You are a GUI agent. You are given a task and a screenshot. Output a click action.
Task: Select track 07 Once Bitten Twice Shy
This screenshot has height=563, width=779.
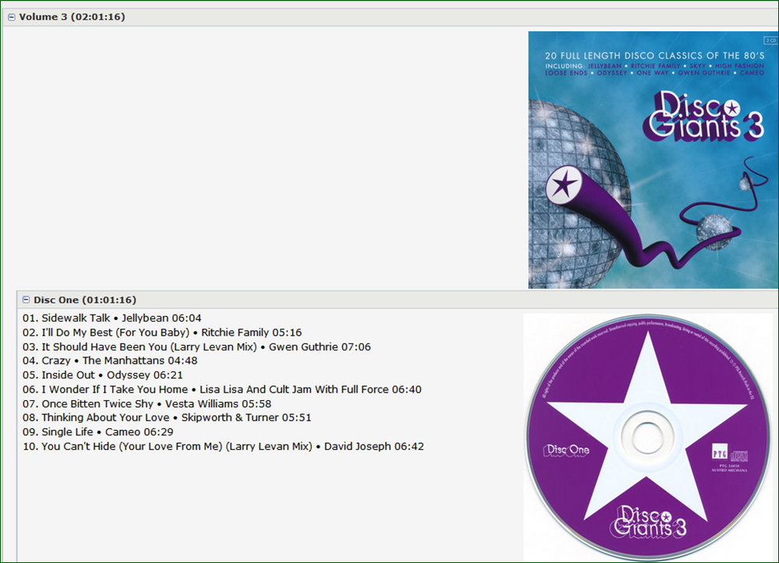click(x=147, y=404)
